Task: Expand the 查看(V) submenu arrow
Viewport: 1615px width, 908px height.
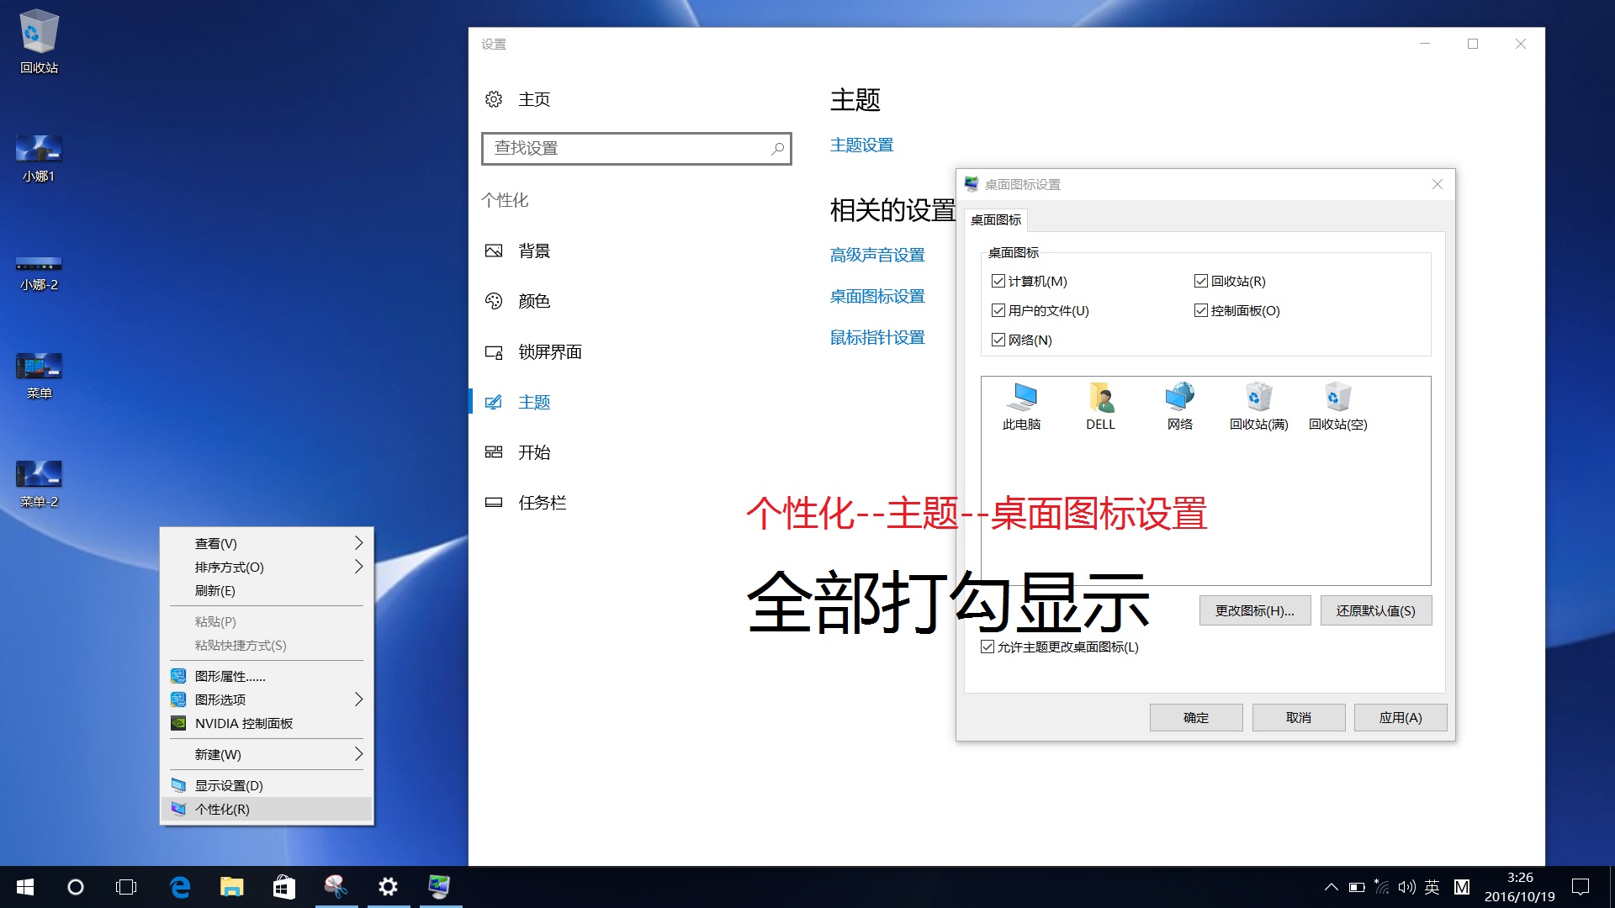Action: click(358, 543)
